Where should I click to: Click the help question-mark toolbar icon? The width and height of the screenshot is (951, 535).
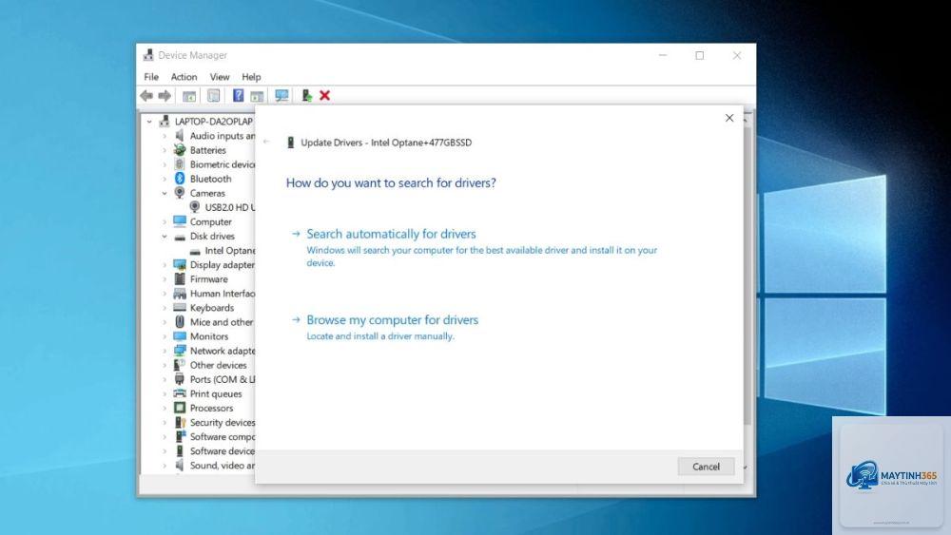[239, 95]
